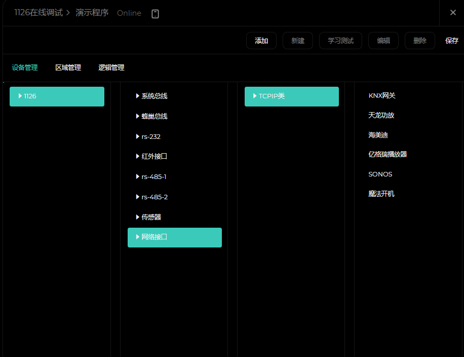Select the 1126 host label

point(30,96)
